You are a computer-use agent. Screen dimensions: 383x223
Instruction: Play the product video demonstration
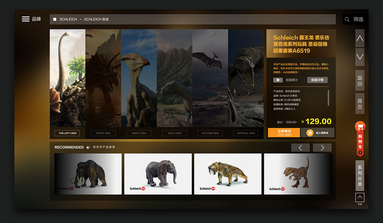click(278, 80)
